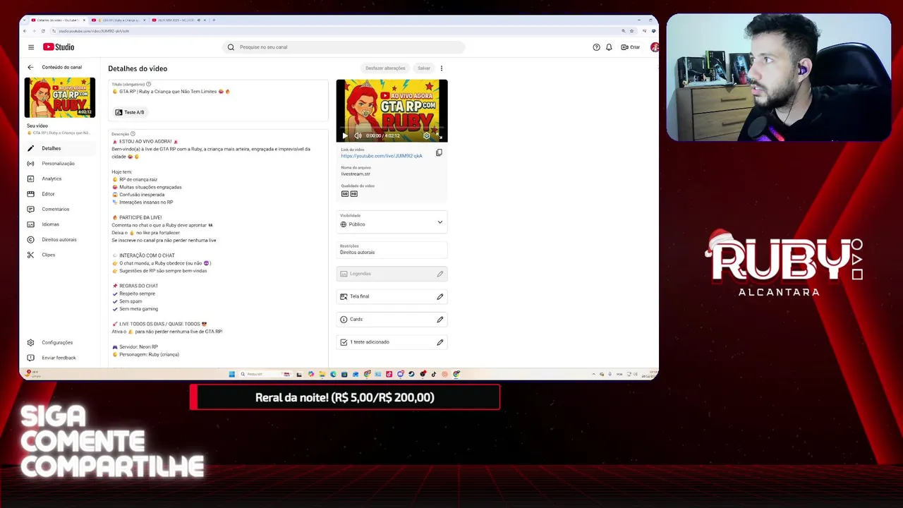Click the disabled Legendas row
The height and width of the screenshot is (508, 903).
(392, 274)
